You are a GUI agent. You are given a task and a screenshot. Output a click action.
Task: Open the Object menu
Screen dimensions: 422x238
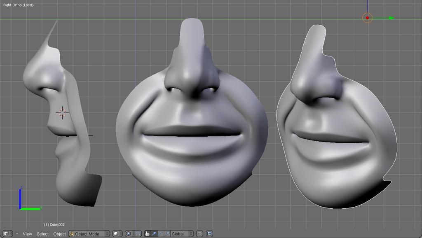[59, 234]
